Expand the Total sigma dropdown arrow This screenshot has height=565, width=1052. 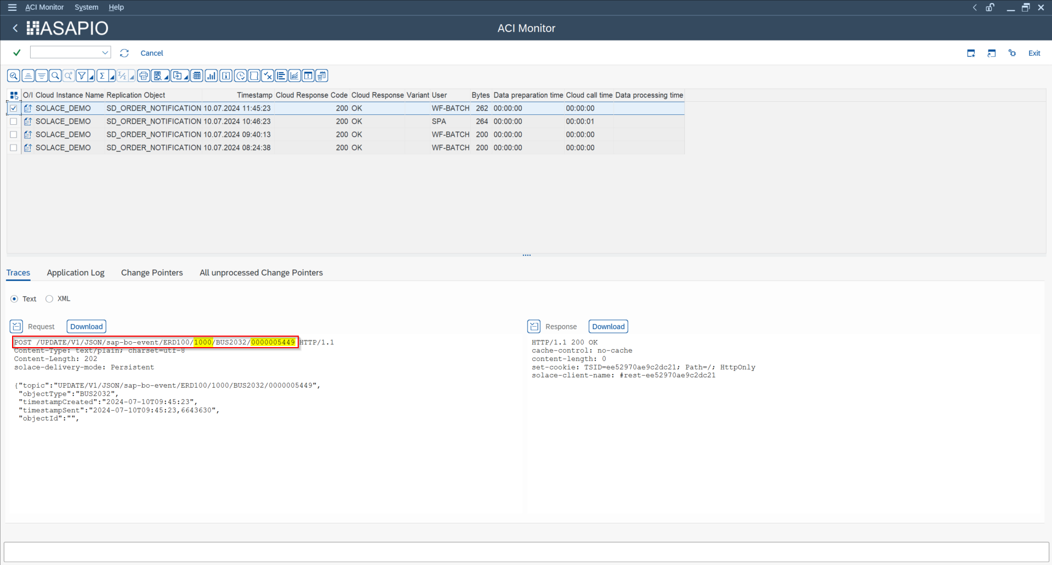[112, 77]
